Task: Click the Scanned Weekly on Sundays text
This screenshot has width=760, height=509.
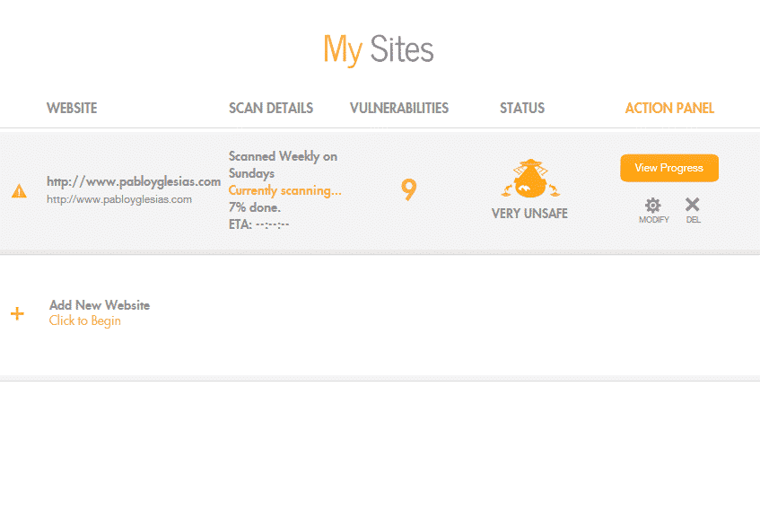Action: coord(283,165)
